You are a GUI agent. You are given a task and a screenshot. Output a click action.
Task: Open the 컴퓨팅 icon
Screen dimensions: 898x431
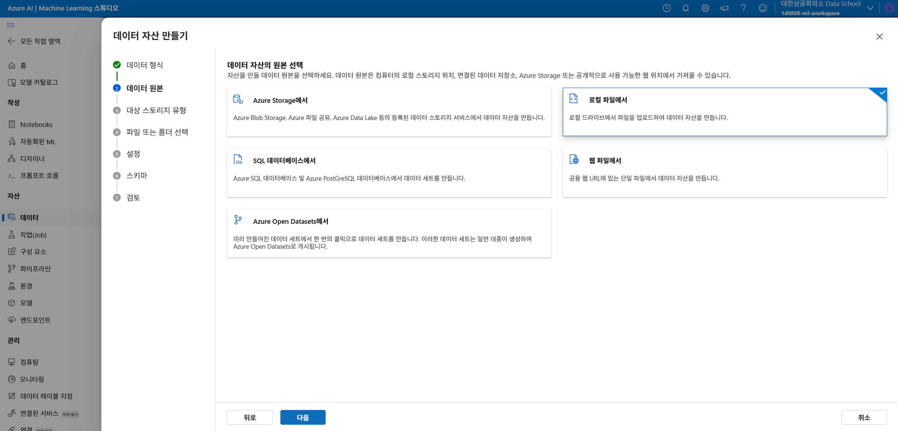12,362
